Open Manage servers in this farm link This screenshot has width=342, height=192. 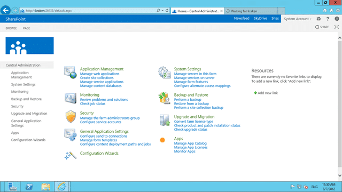195,74
